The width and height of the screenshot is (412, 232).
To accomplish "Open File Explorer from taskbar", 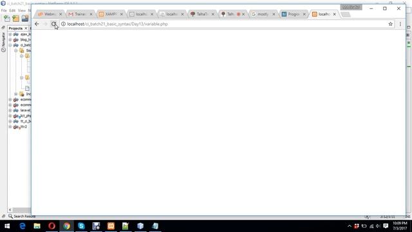I will [x=37, y=226].
